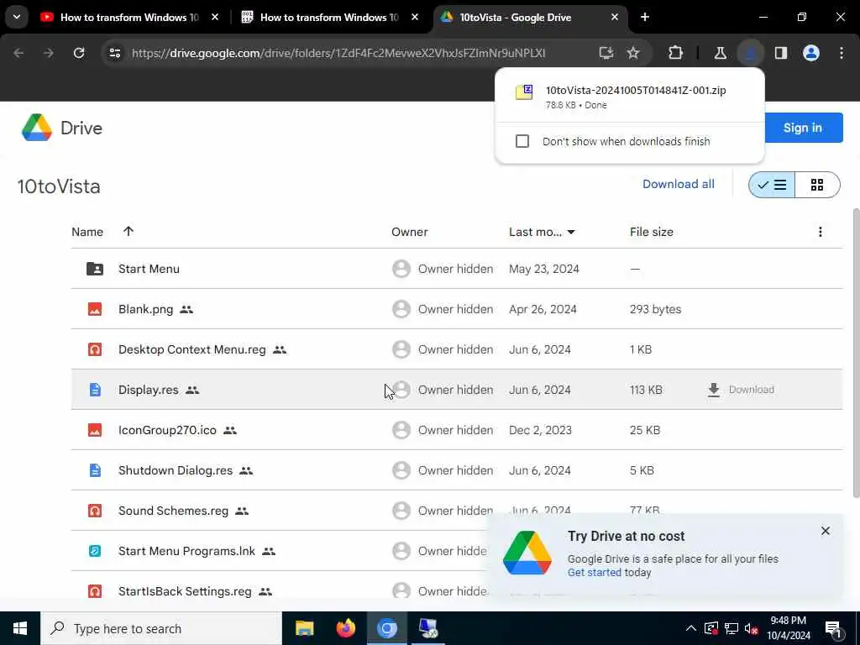Click the Sign in button
The height and width of the screenshot is (645, 860).
tap(803, 128)
